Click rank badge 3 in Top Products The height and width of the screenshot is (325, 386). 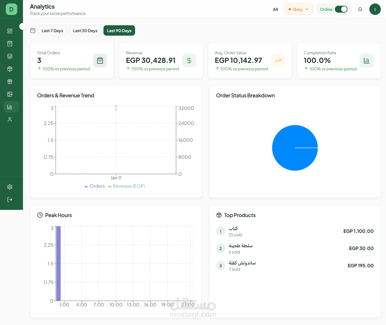coord(221,266)
